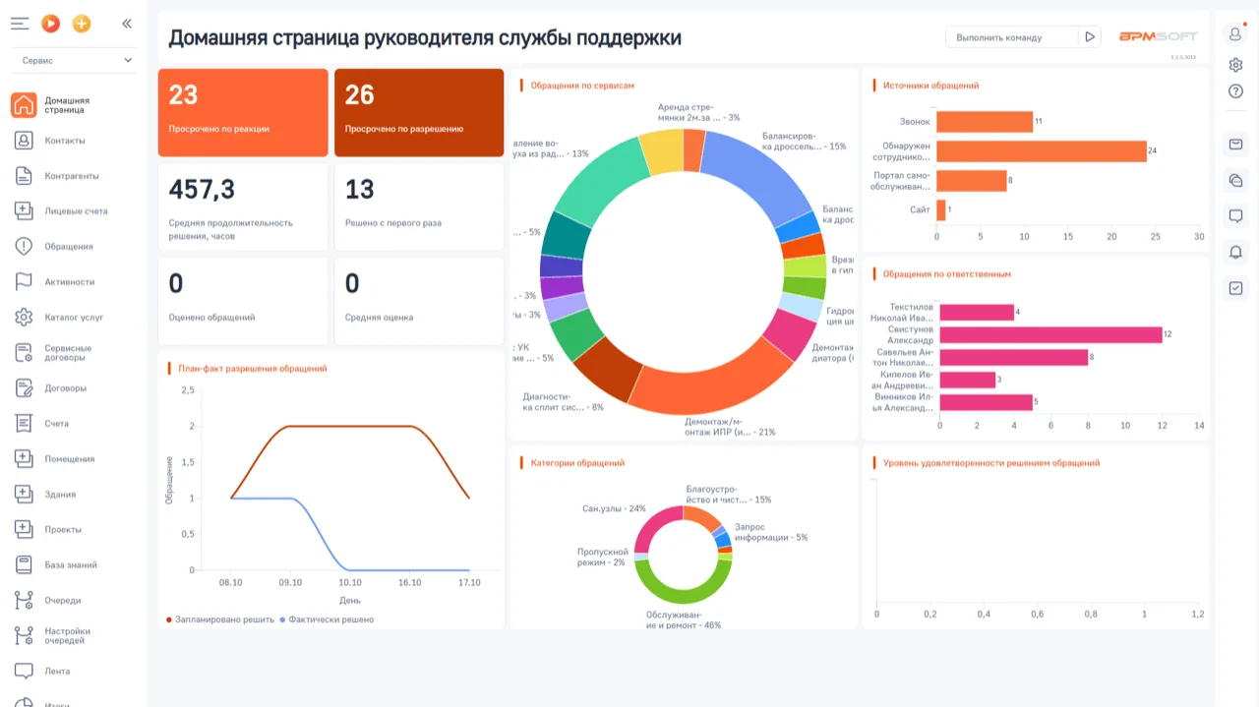The width and height of the screenshot is (1259, 707).
Task: Click Решено с первого раза indicator
Action: point(419,206)
